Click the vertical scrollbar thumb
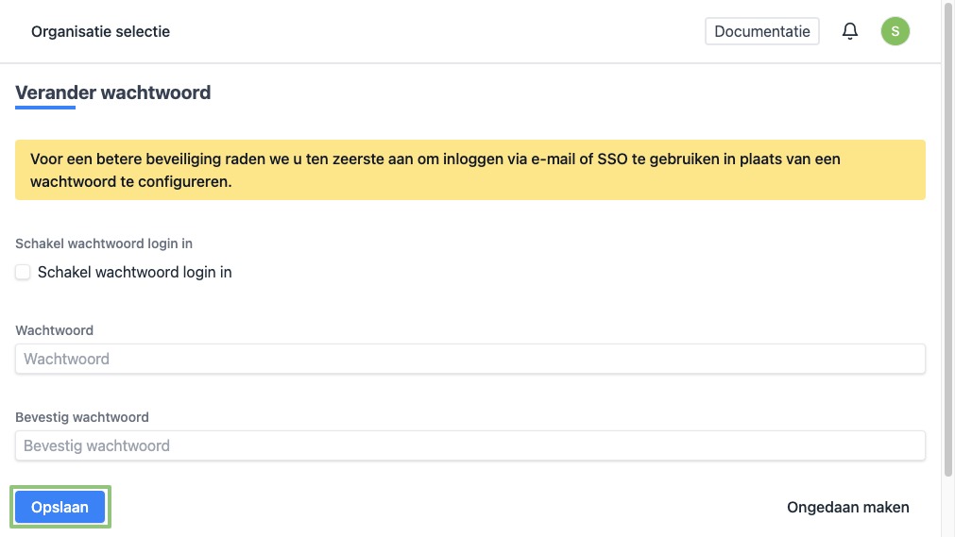955x537 pixels. pyautogui.click(x=948, y=236)
